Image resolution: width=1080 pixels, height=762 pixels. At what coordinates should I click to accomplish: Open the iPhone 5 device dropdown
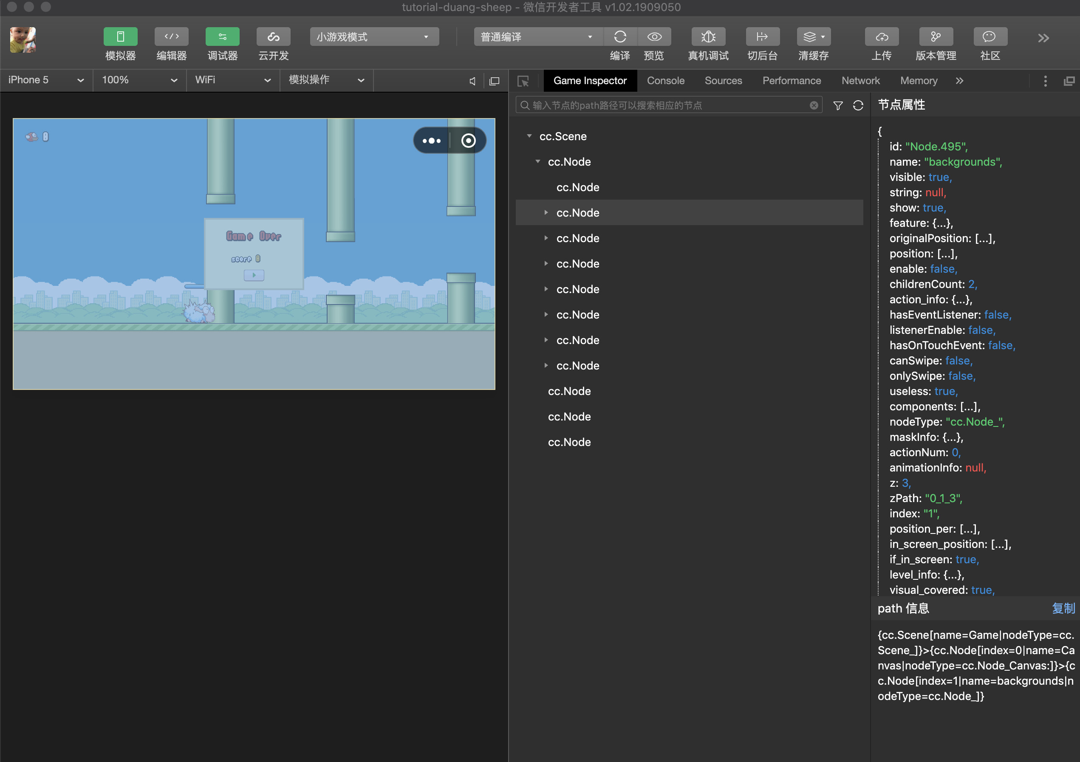pyautogui.click(x=46, y=80)
